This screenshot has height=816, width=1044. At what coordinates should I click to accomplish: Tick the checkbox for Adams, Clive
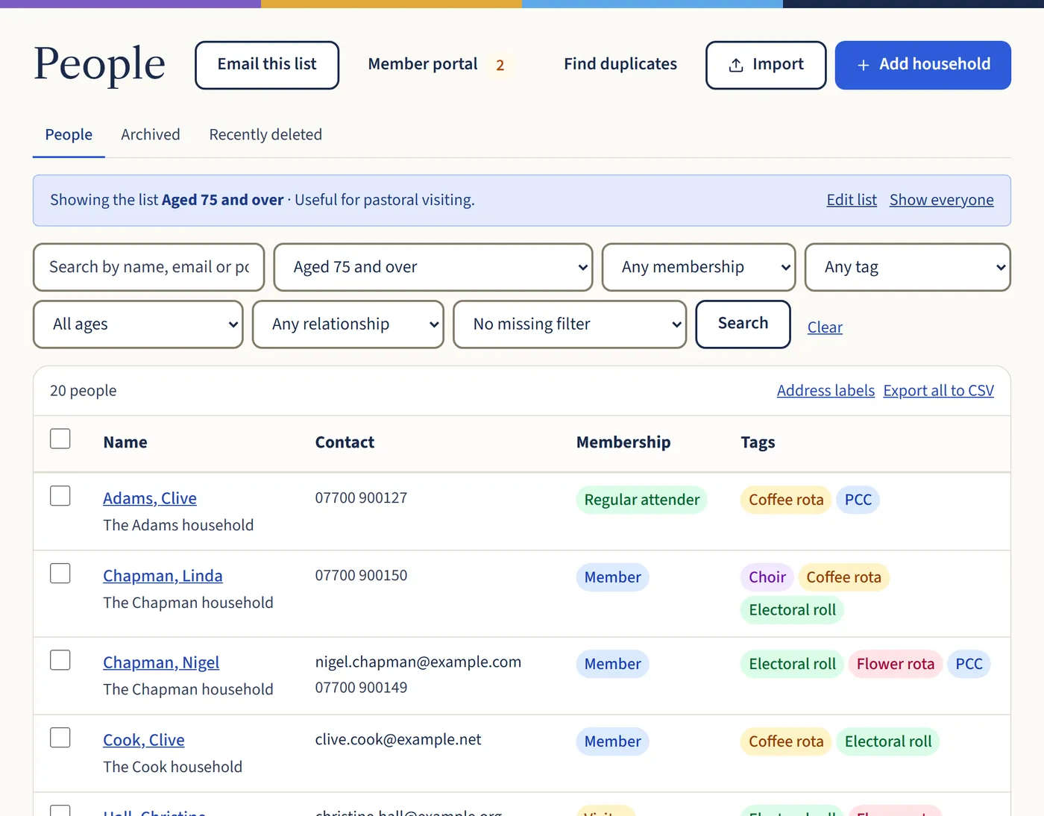(x=60, y=496)
